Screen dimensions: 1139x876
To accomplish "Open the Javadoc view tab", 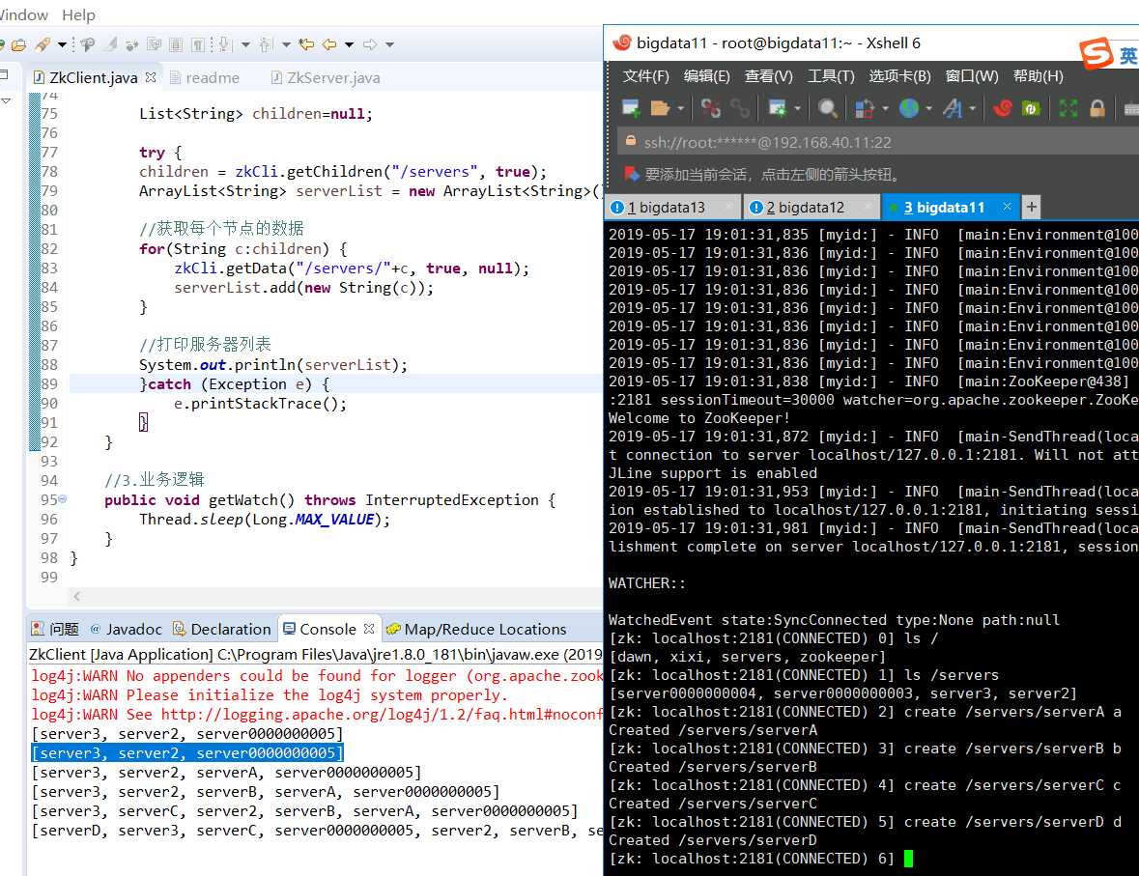I will pos(126,629).
